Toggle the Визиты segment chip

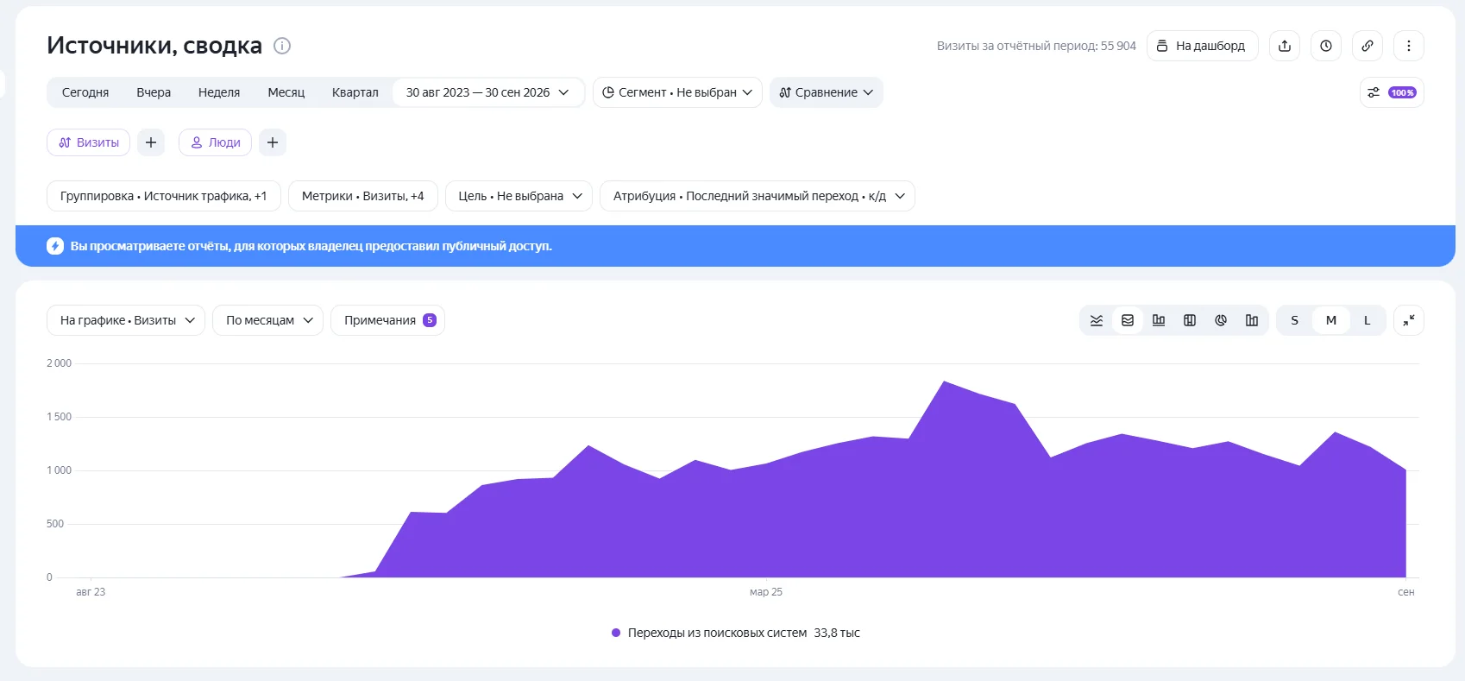pyautogui.click(x=89, y=142)
